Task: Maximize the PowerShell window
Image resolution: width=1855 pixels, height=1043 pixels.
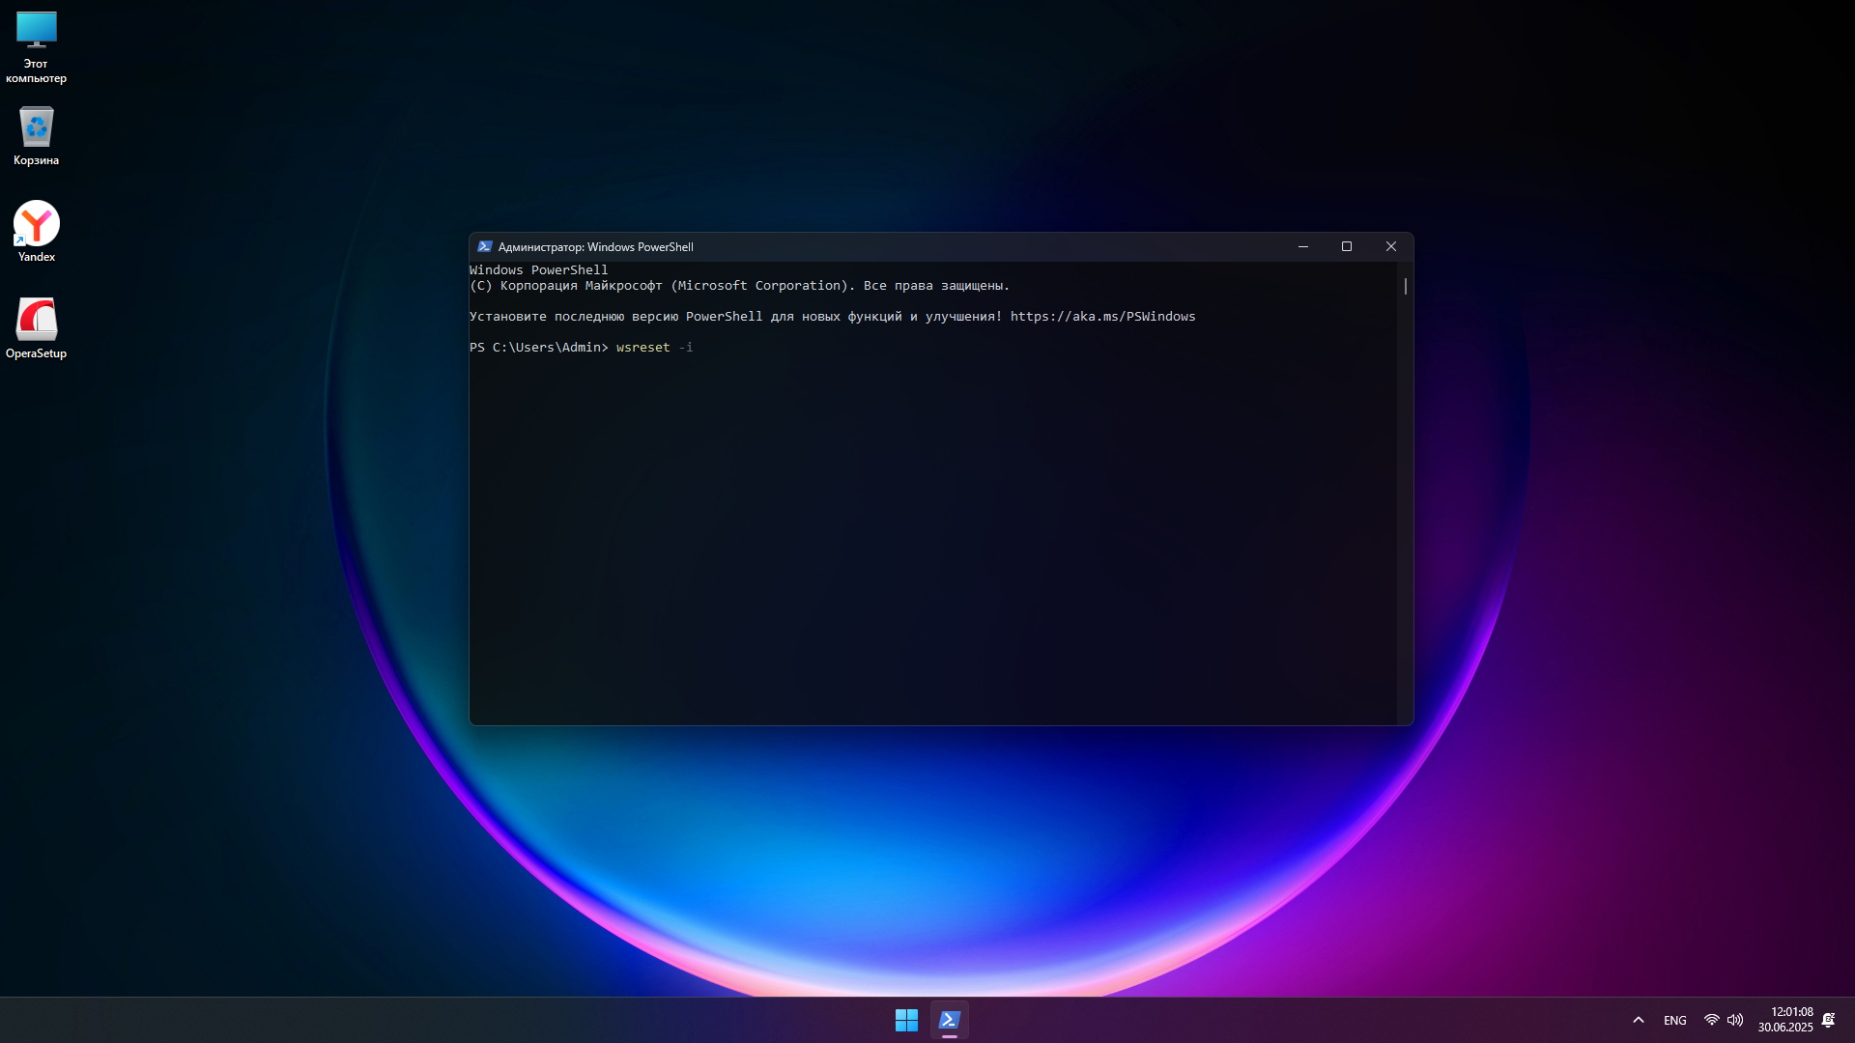Action: (x=1346, y=247)
